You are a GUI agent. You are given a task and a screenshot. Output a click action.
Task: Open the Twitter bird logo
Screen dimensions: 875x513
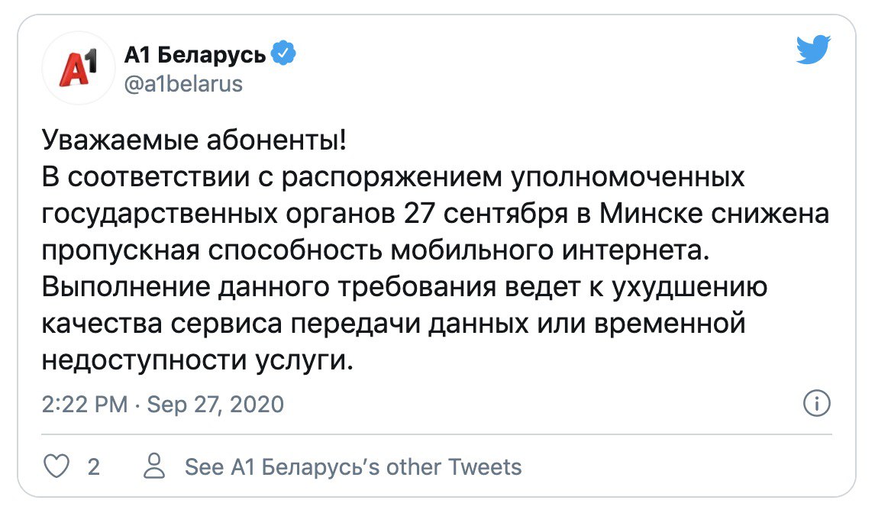click(812, 51)
